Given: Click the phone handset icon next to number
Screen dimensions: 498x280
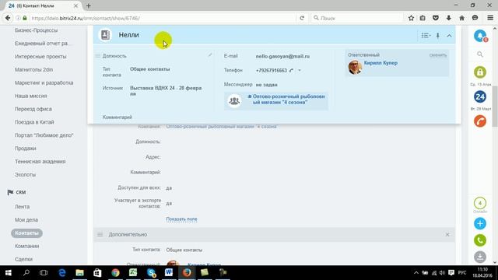Looking at the screenshot, I should click(291, 71).
